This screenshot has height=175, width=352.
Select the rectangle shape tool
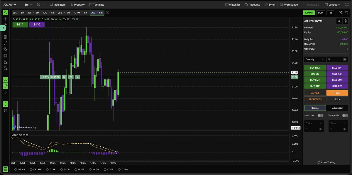coord(5,55)
